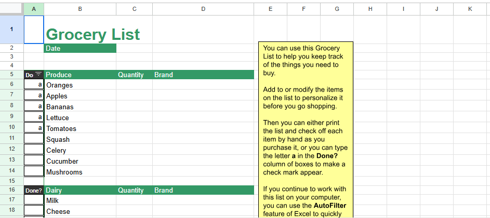Toggle the Done box next to Oranges
490x218 pixels.
pos(34,85)
